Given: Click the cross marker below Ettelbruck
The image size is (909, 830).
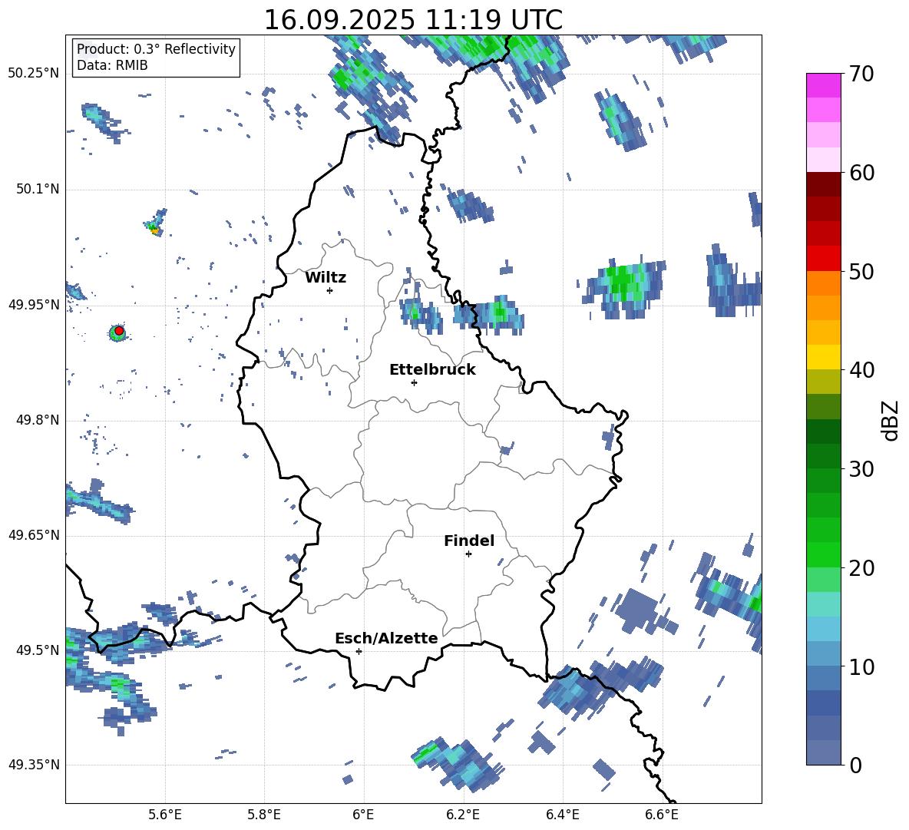Looking at the screenshot, I should (x=414, y=382).
